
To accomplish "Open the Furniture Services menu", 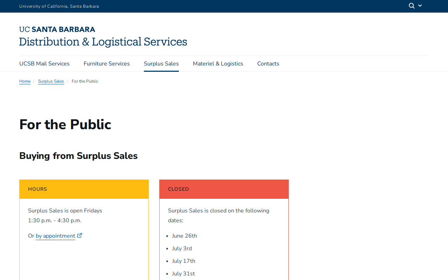I will pos(107,64).
